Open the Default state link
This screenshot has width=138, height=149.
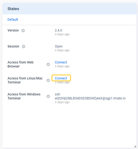pos(13,20)
